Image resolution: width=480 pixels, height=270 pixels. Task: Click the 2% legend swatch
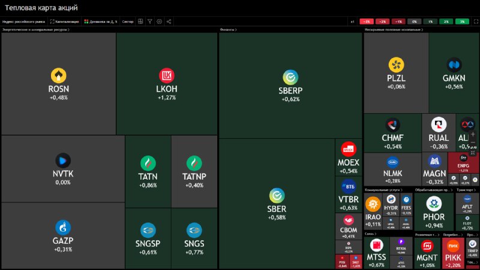click(446, 22)
